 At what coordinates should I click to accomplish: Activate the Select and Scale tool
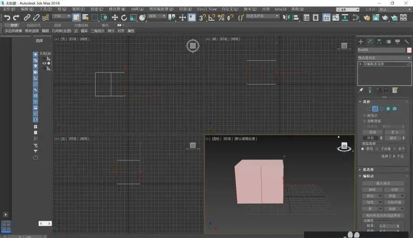tap(133, 17)
